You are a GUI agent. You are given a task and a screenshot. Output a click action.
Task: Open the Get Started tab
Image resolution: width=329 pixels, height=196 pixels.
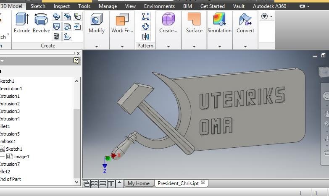tap(212, 6)
